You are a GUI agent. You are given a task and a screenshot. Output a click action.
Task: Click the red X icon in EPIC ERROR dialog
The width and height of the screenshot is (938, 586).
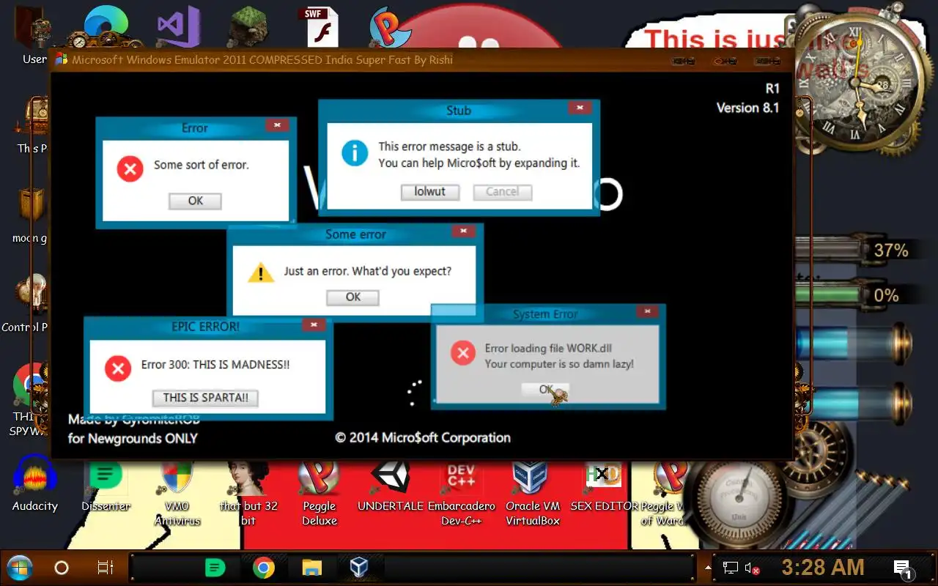(x=118, y=368)
